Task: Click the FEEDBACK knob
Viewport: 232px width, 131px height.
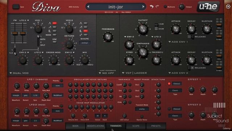Action: (x=108, y=36)
